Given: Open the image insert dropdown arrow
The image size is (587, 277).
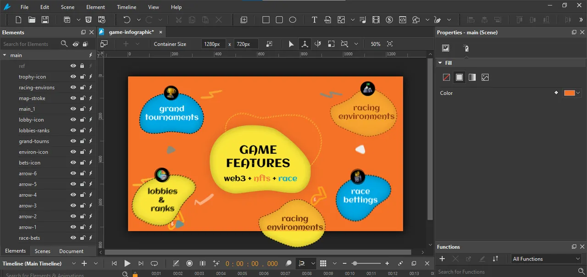Looking at the screenshot, I should click(x=352, y=20).
